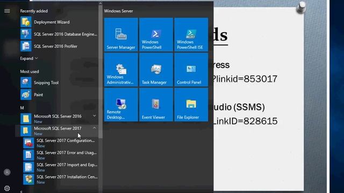Open the hamburger menu in Start

tap(7, 11)
